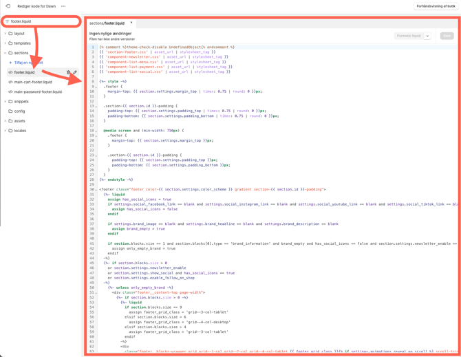Expand the assets folder chevron
This screenshot has width=461, height=357.
(5, 121)
